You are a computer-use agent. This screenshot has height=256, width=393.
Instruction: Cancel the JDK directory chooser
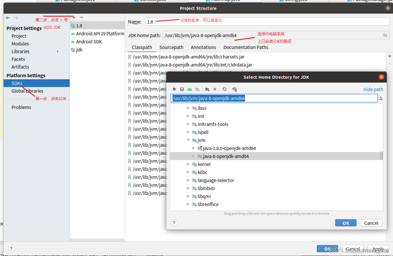point(371,223)
